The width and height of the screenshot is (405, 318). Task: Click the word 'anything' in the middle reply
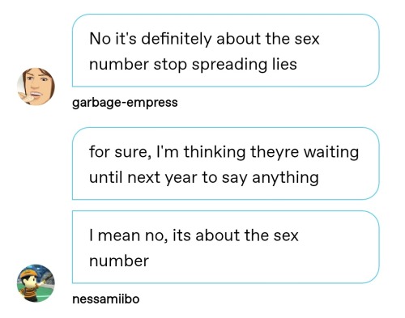(x=285, y=178)
